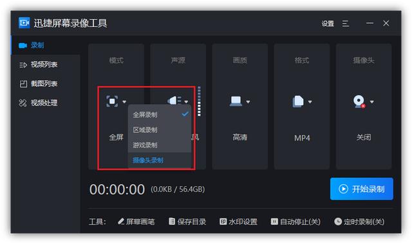Click the MP4 format label
The image size is (412, 244).
[x=302, y=138]
